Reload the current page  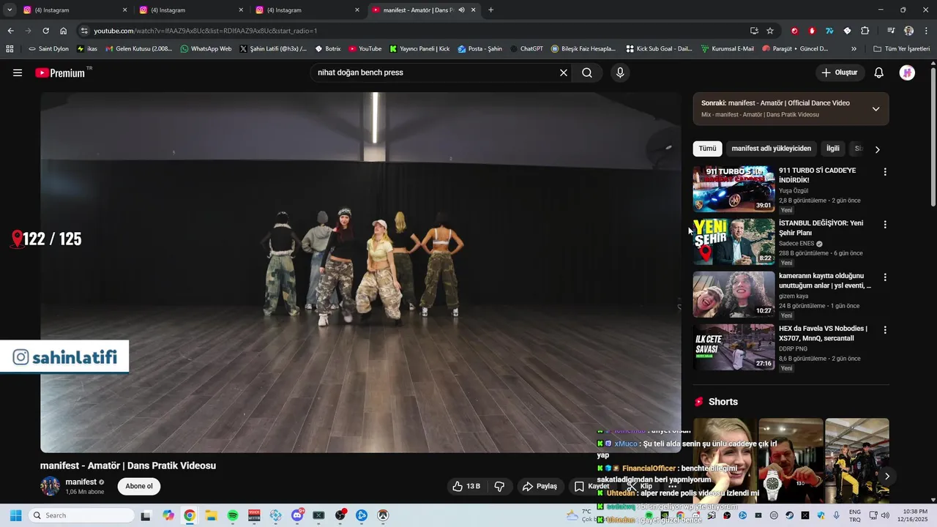(45, 31)
